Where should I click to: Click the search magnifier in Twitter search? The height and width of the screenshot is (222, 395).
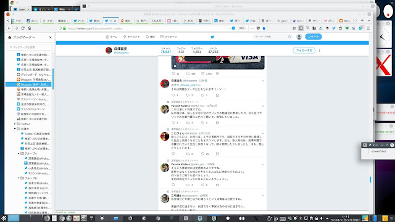289,37
